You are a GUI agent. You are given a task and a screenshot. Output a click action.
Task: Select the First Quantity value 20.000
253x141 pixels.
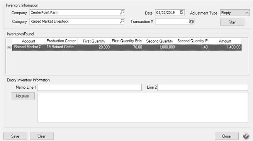click(94, 47)
